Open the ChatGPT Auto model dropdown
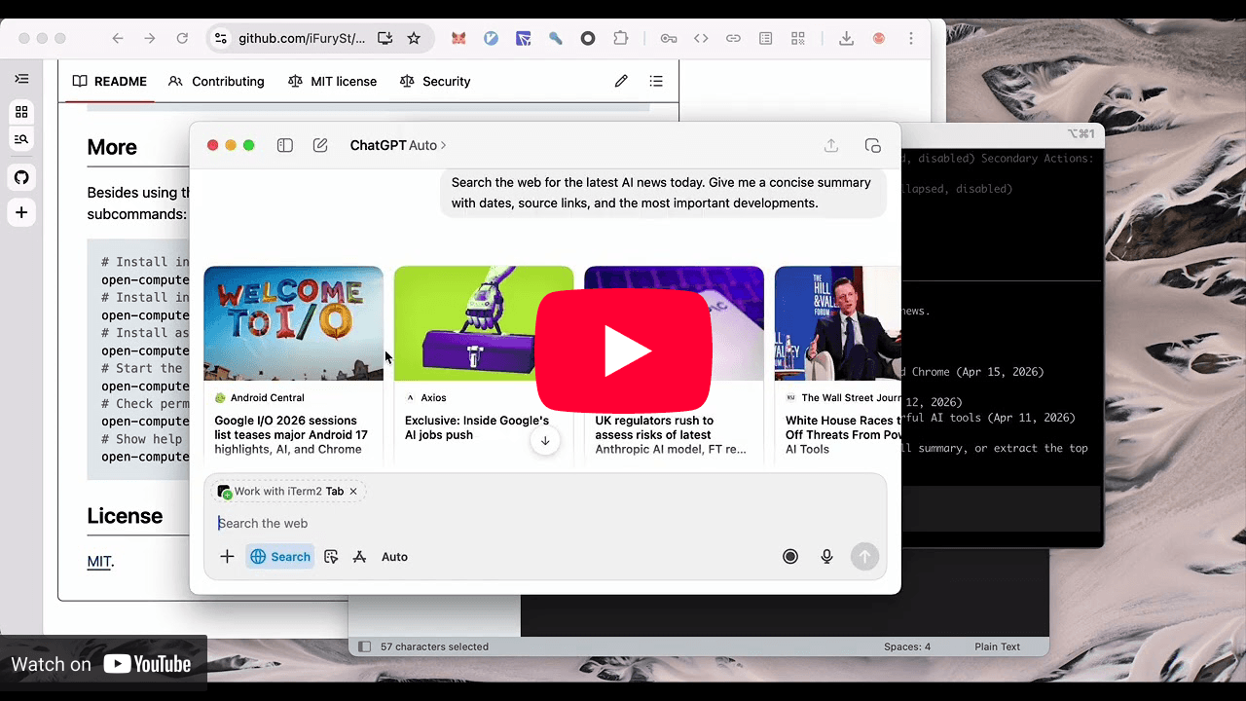 pos(398,145)
